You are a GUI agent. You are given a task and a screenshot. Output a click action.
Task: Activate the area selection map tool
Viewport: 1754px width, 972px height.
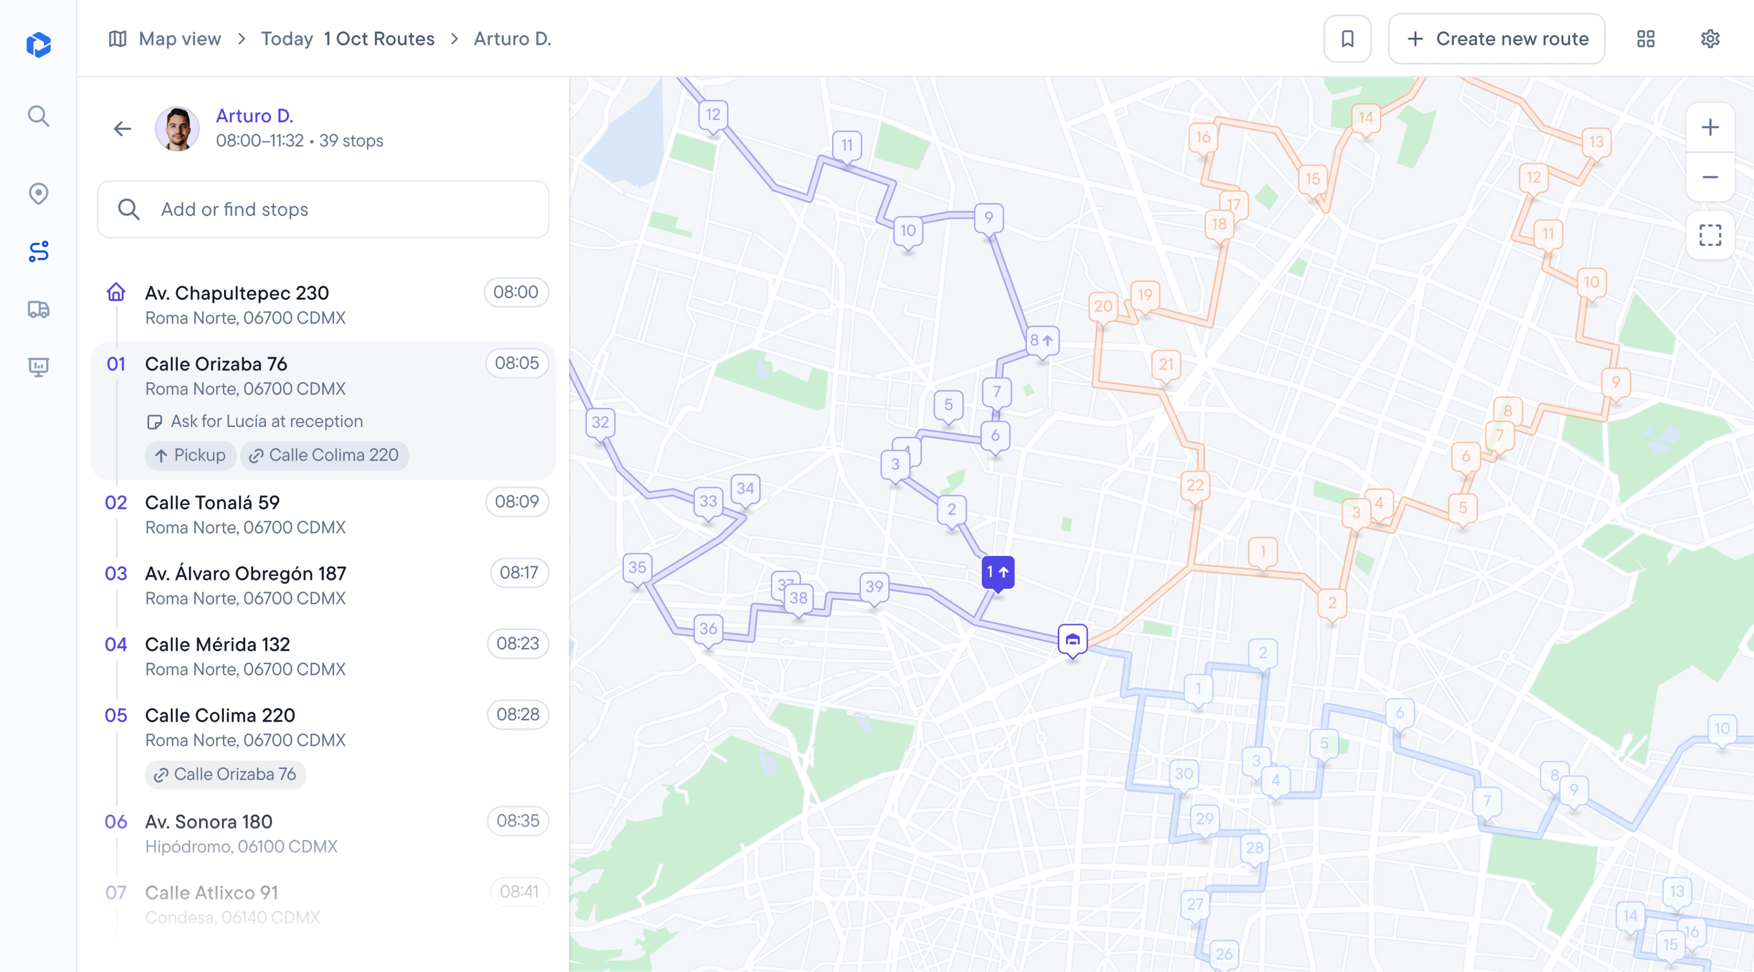[x=1710, y=235]
